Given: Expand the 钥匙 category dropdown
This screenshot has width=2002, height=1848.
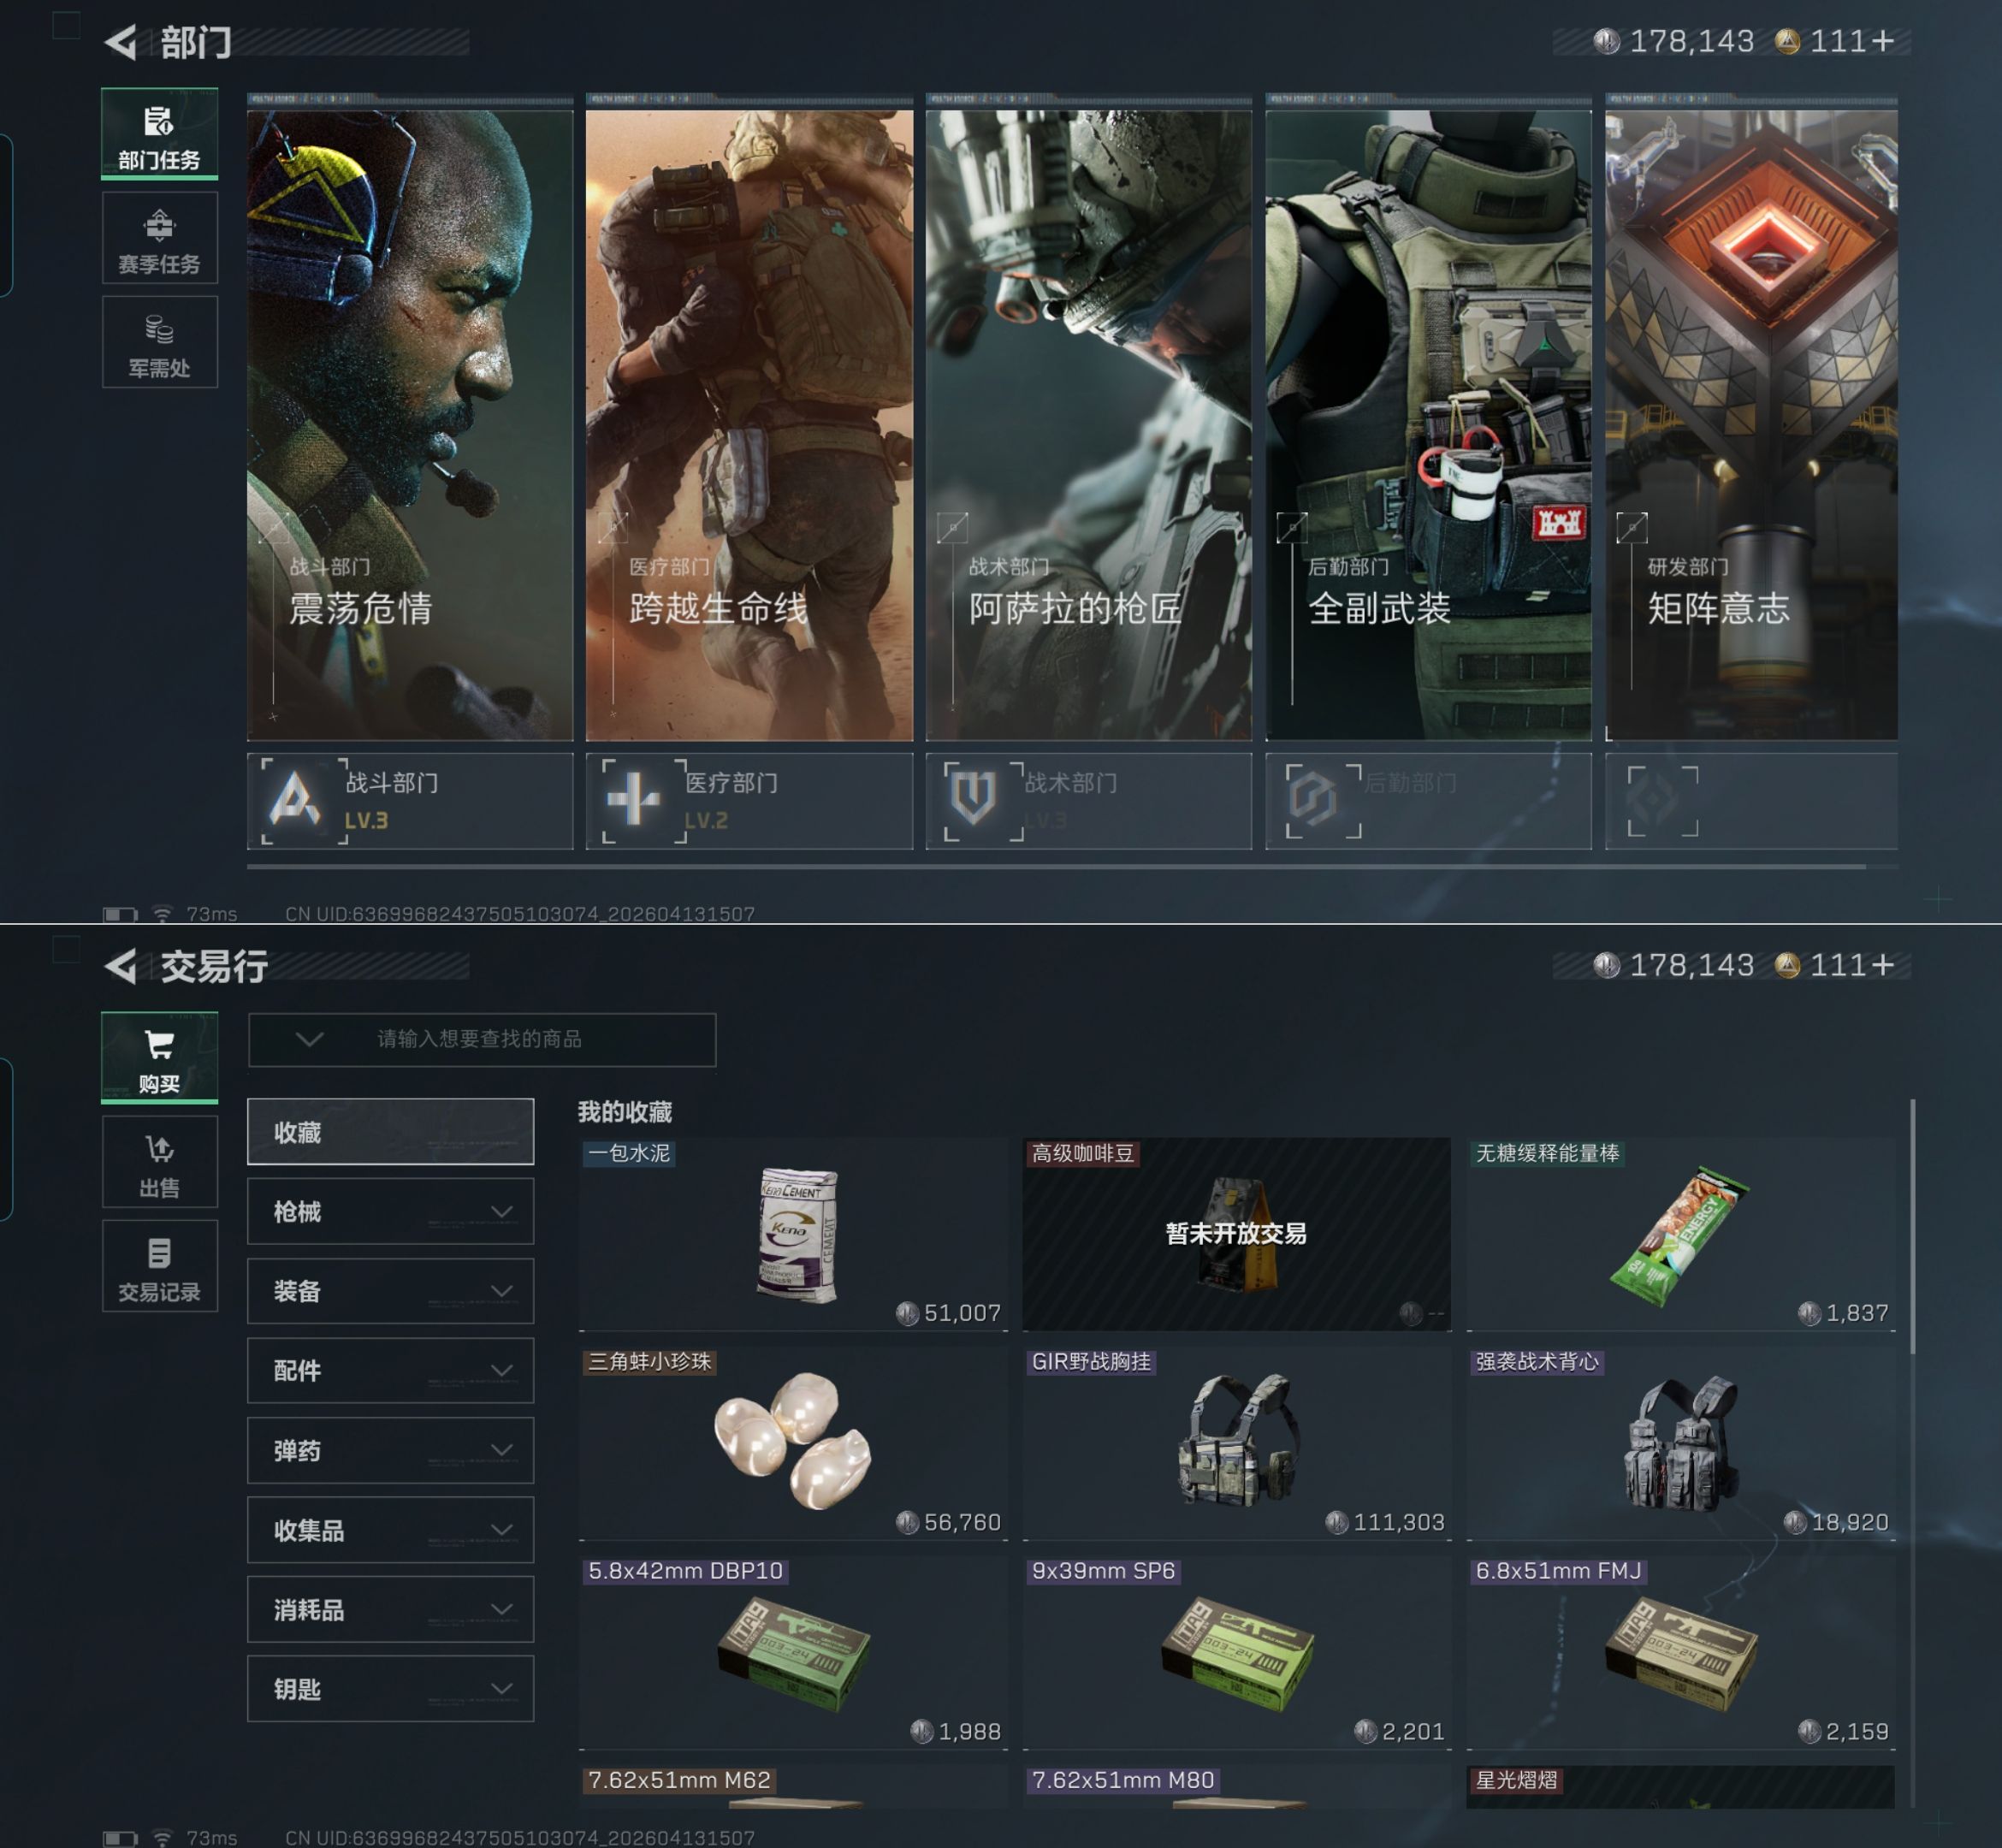Looking at the screenshot, I should click(x=501, y=1689).
